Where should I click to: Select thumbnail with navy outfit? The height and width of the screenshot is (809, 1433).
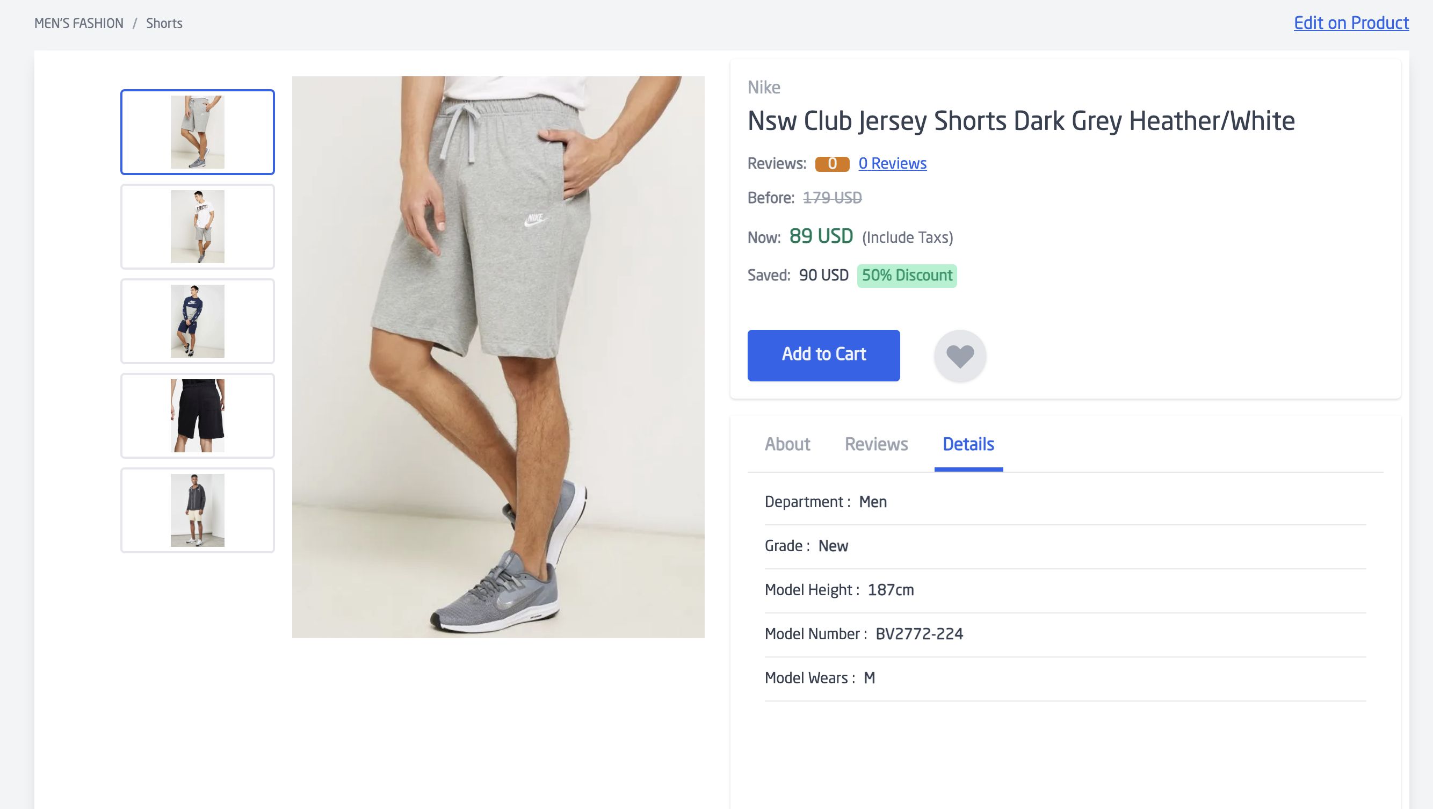point(198,321)
